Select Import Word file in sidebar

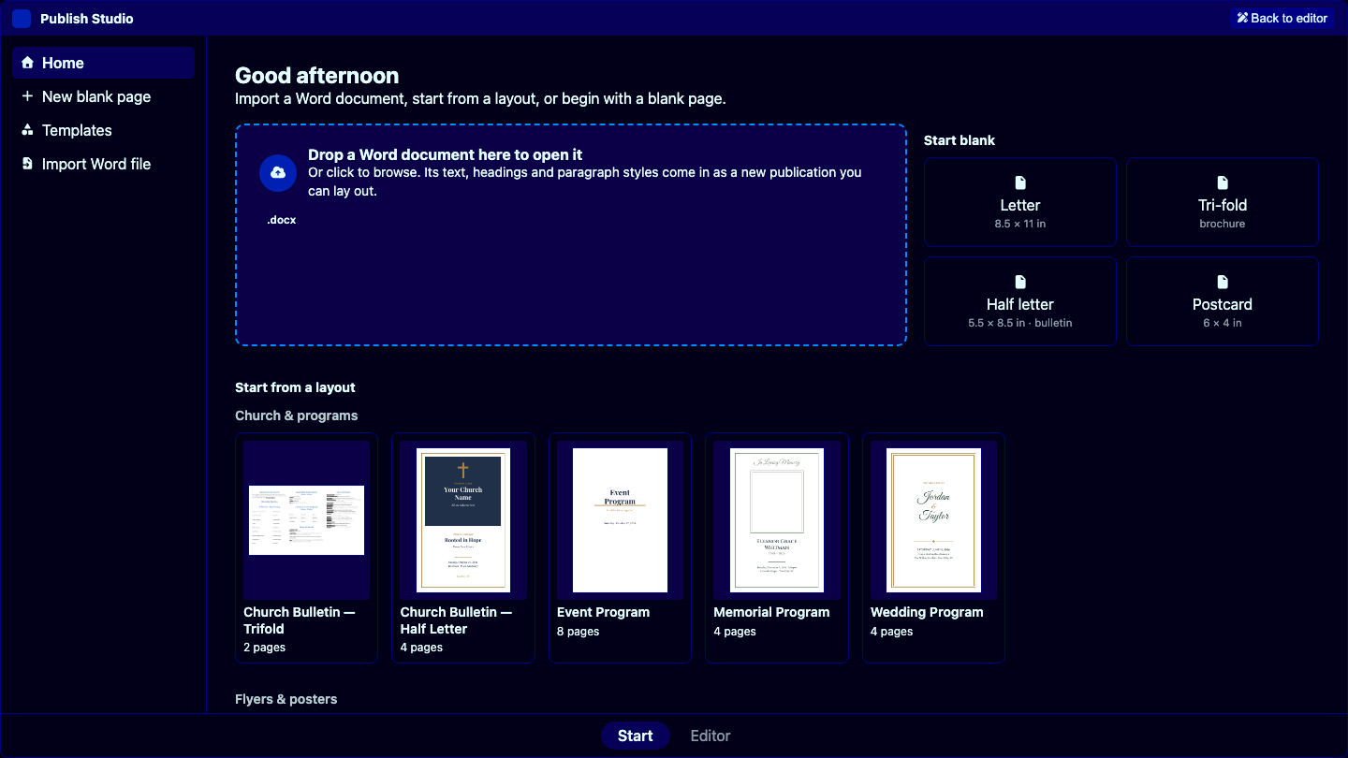[x=104, y=164]
